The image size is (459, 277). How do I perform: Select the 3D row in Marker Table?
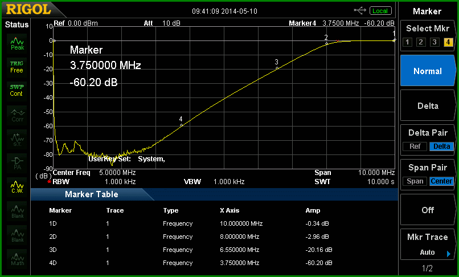(190, 250)
